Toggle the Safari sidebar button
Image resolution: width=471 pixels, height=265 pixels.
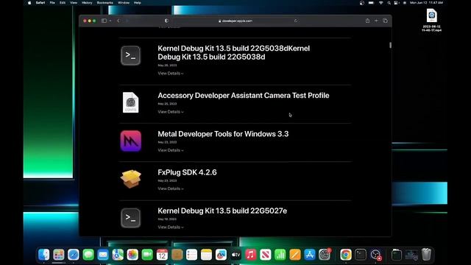104,21
